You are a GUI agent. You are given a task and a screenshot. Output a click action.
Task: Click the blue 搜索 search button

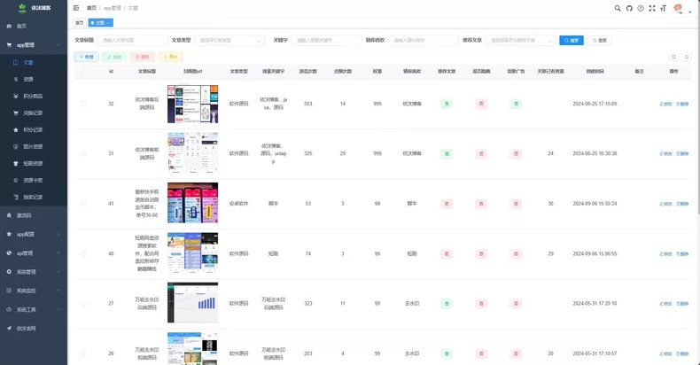pyautogui.click(x=572, y=40)
